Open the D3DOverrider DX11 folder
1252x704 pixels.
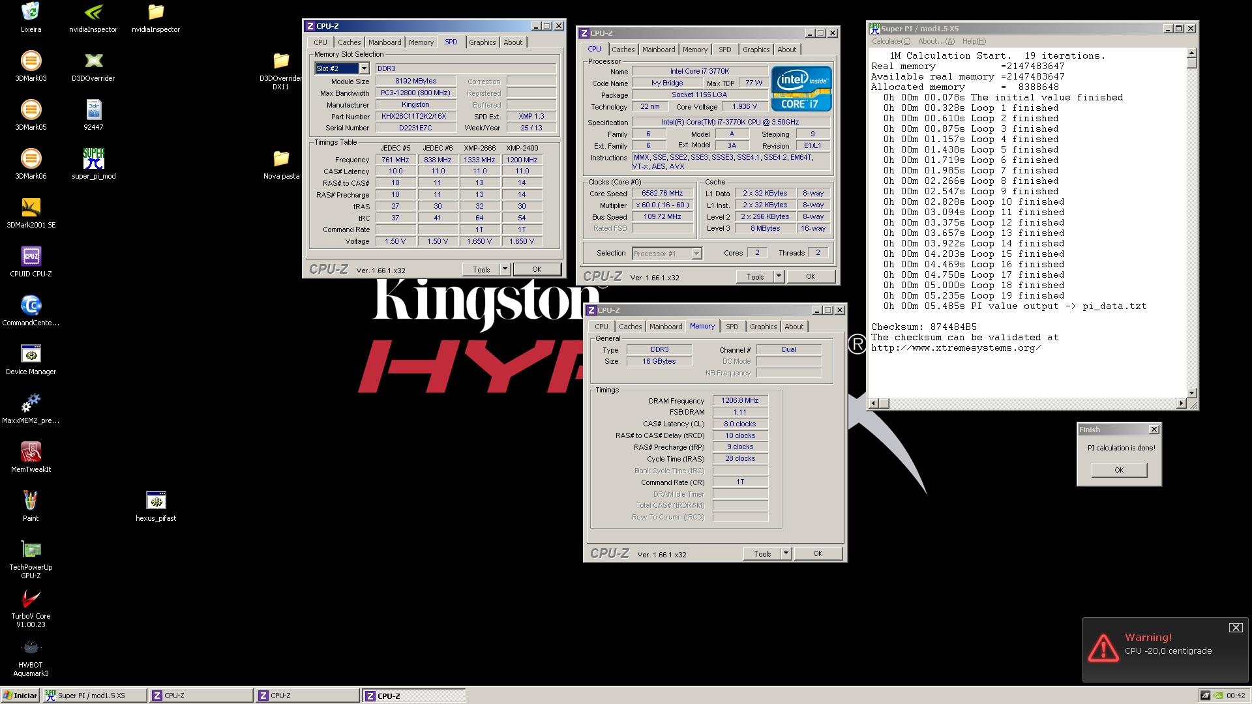(281, 71)
